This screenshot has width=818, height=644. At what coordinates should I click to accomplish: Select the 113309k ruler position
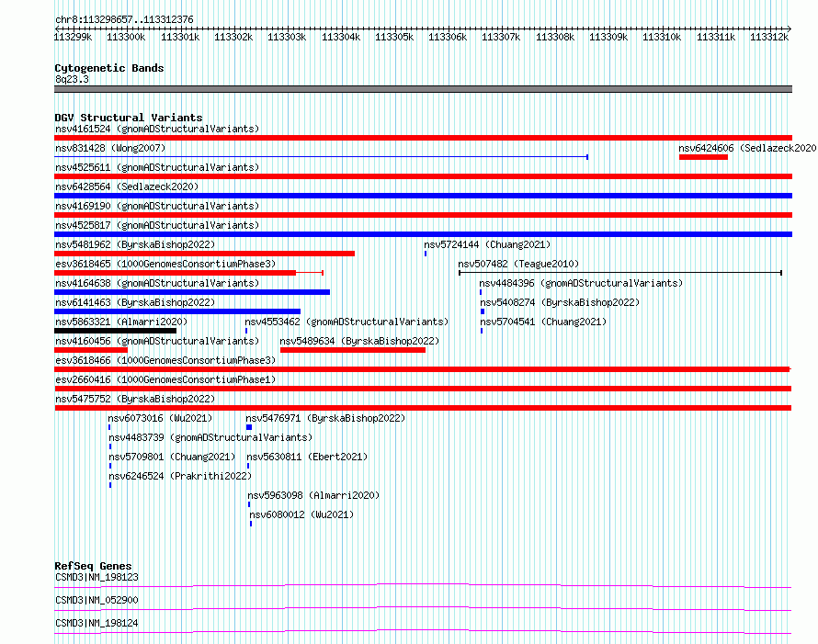tap(608, 37)
